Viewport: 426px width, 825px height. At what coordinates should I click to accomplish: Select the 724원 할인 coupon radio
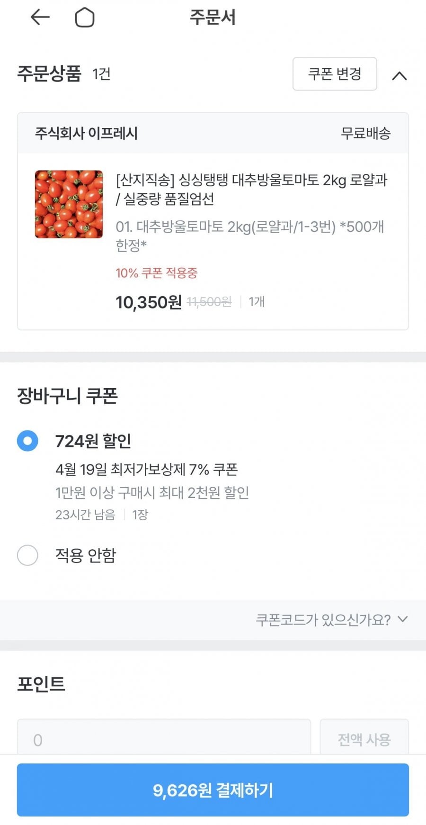click(27, 441)
